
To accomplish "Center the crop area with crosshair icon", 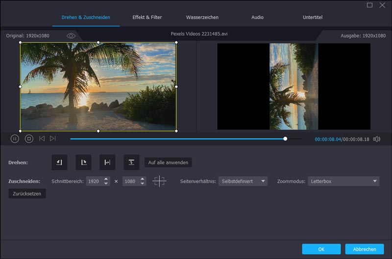I will point(159,181).
